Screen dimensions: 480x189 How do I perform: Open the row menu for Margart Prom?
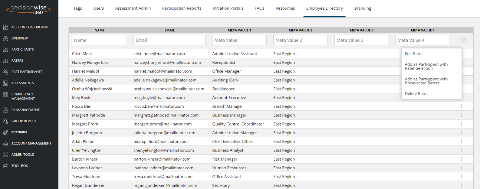462,124
